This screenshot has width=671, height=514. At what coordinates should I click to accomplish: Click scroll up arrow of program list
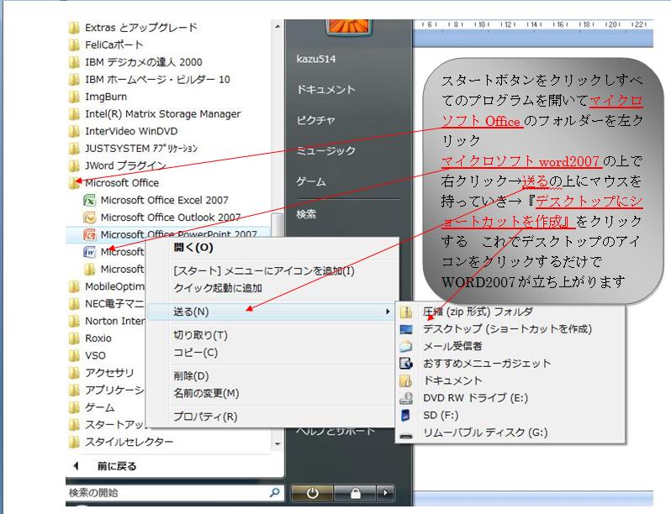pos(277,27)
